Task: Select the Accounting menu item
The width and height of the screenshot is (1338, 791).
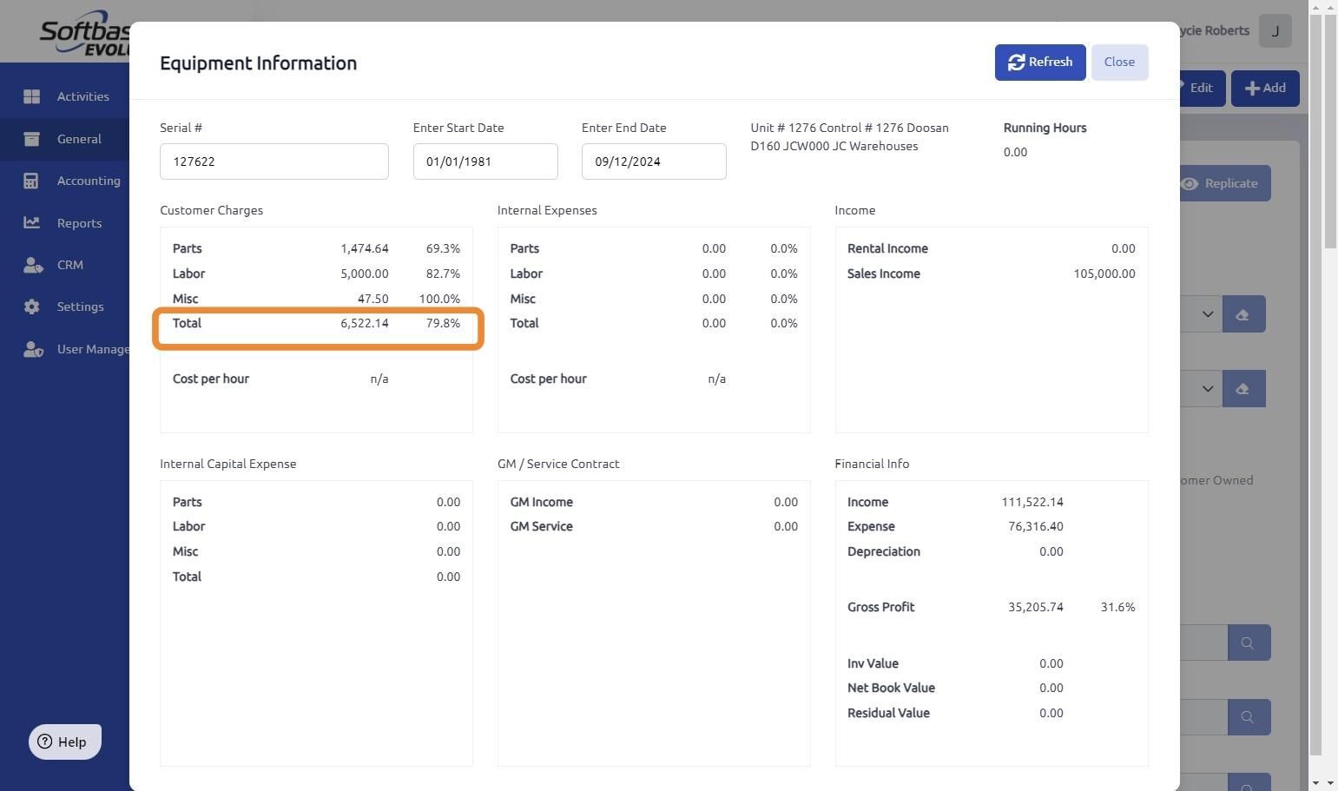Action: click(89, 181)
